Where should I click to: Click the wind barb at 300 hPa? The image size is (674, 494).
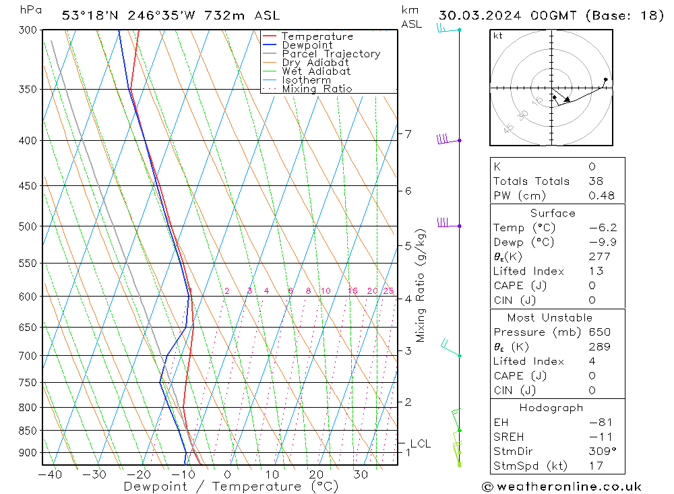[x=448, y=29]
